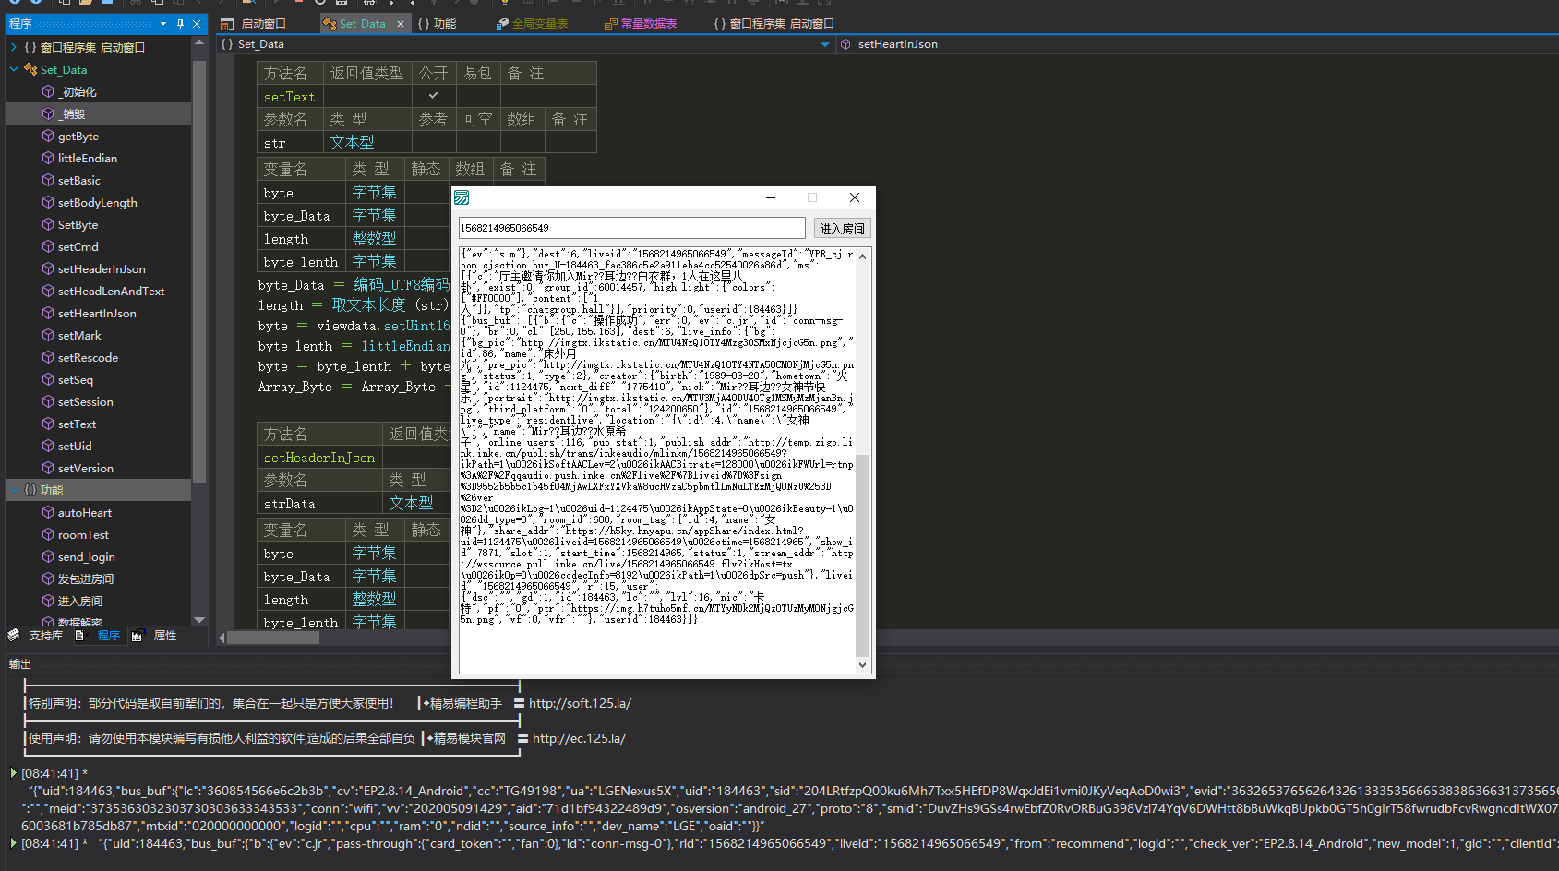Open 窗口程序集_启动窗口 tab
Screen dimensions: 1559x871
tap(774, 24)
